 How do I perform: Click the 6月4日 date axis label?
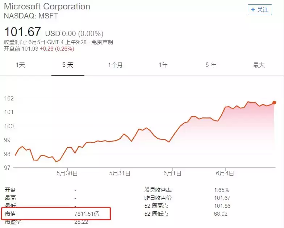[225, 173]
